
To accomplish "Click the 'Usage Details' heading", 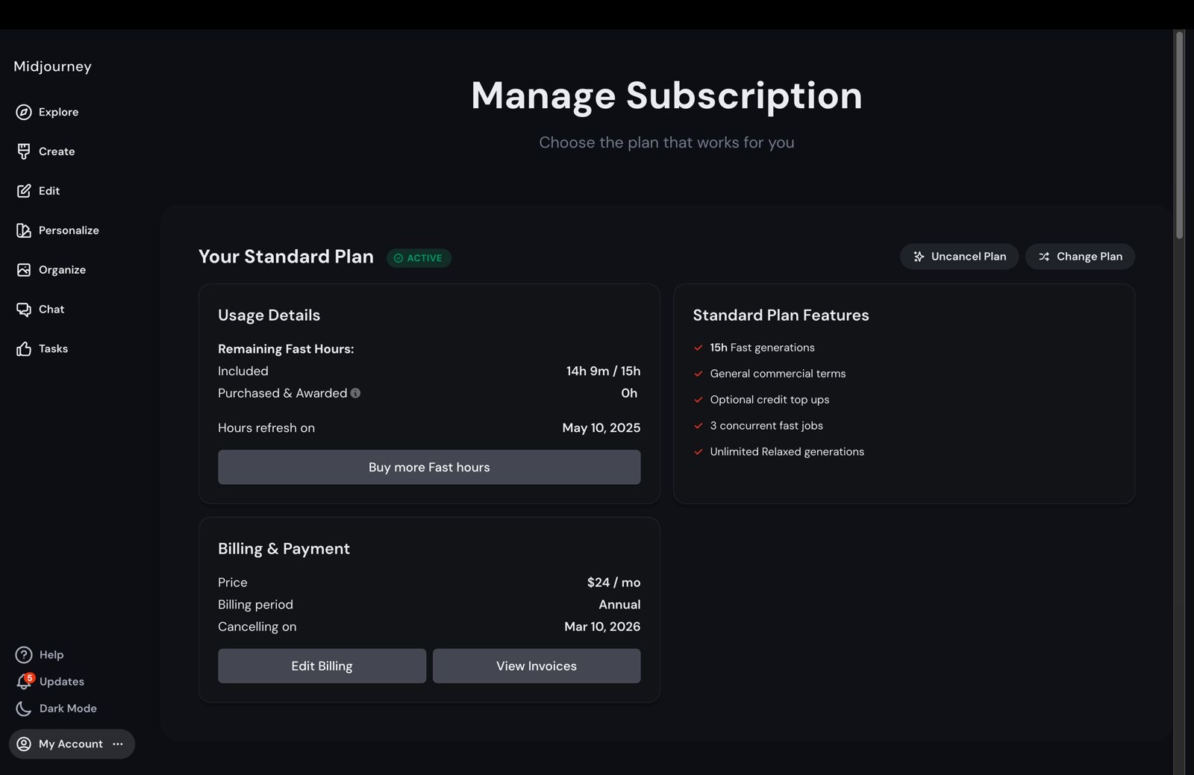I will click(269, 316).
